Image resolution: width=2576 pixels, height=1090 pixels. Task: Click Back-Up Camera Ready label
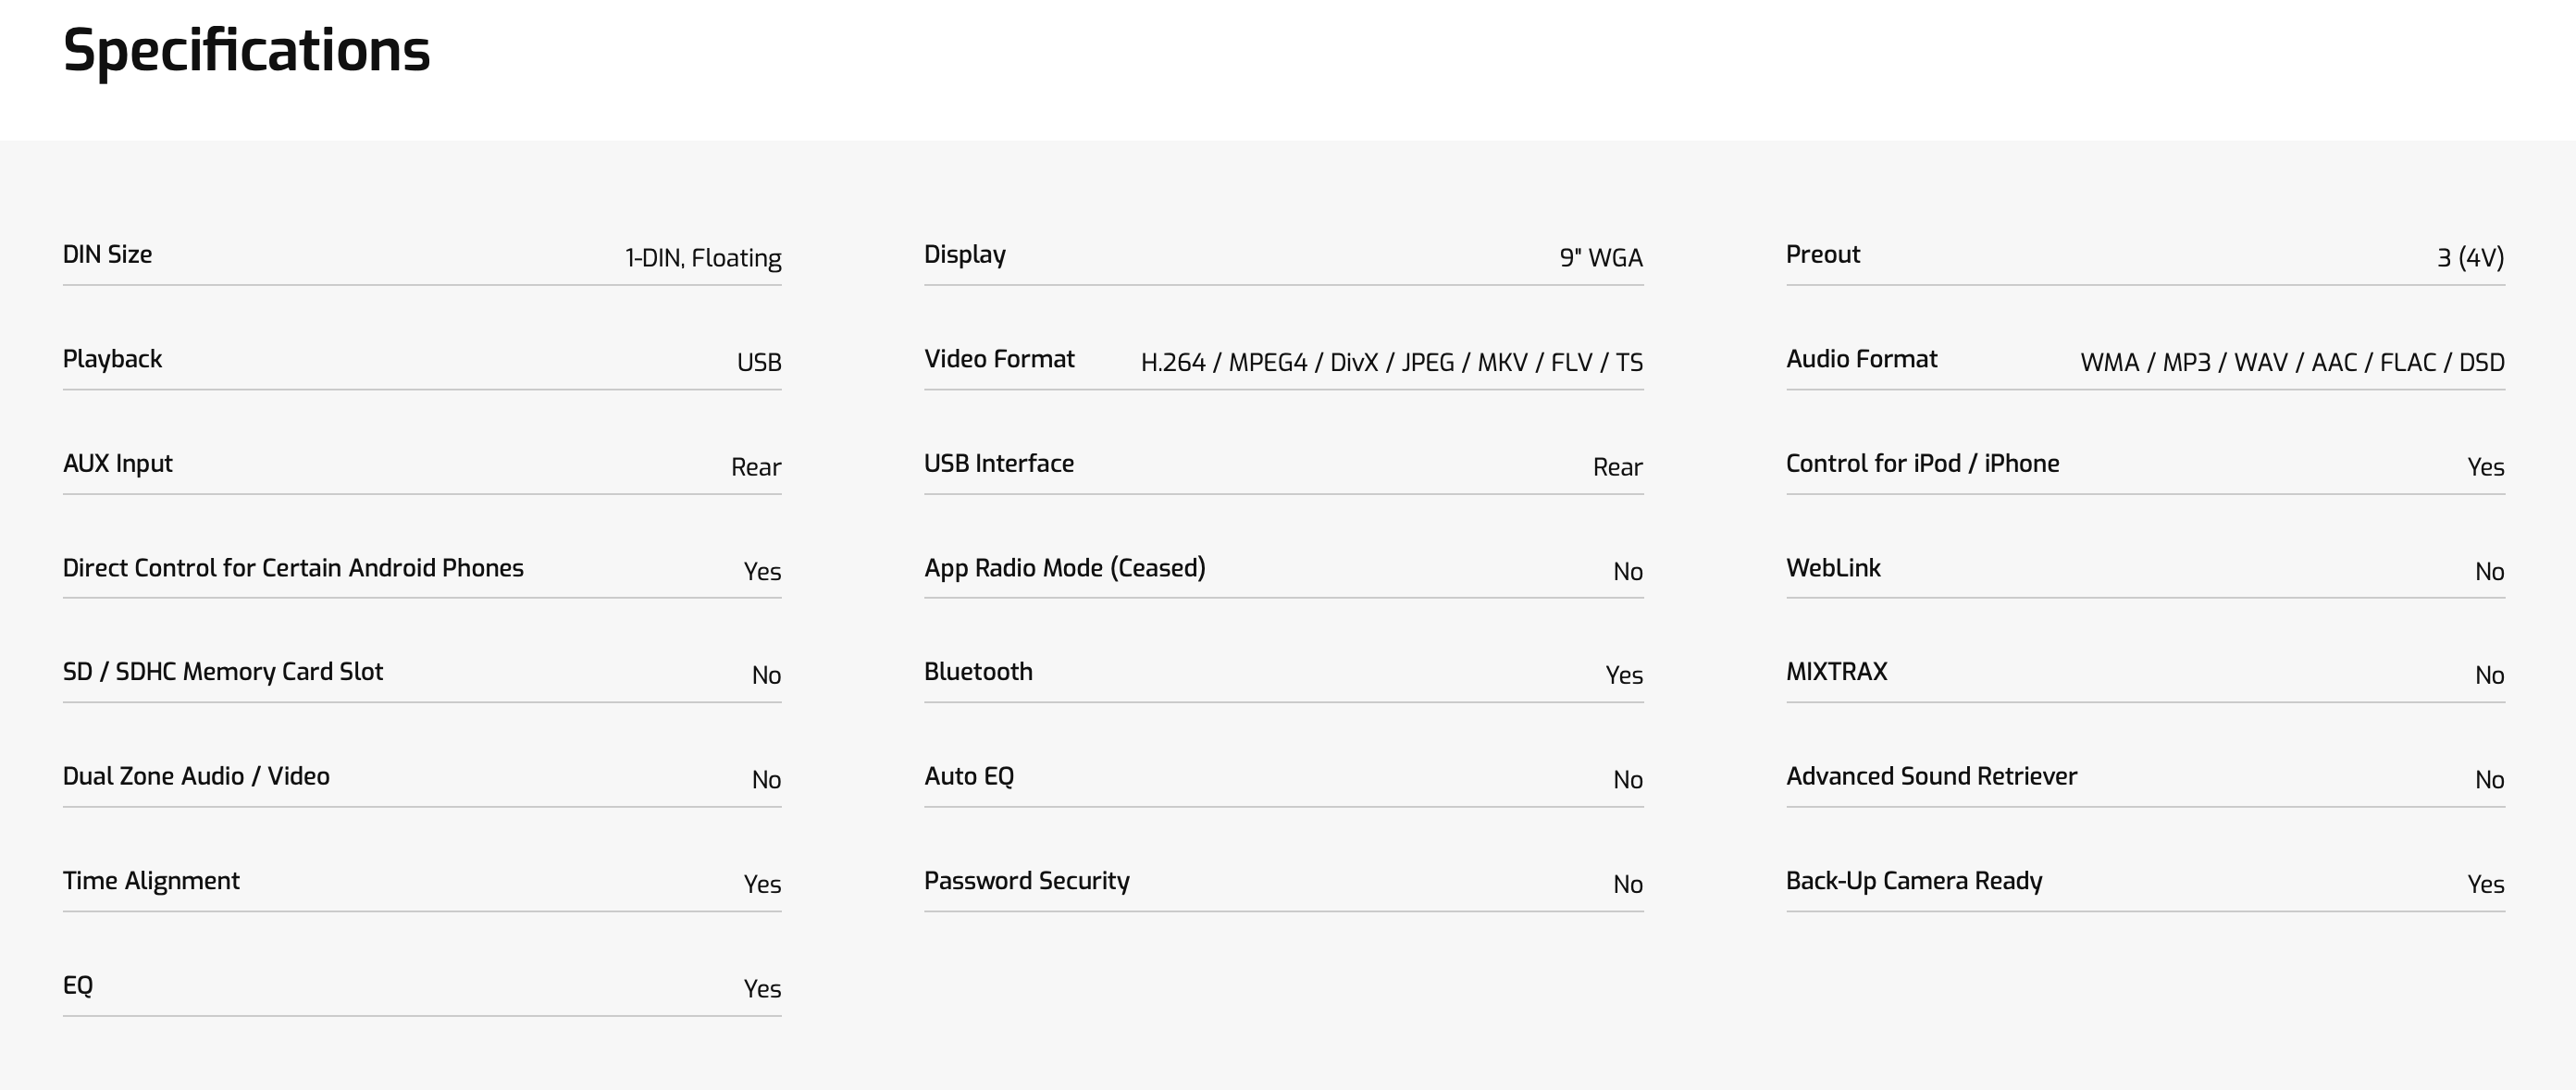point(1913,880)
